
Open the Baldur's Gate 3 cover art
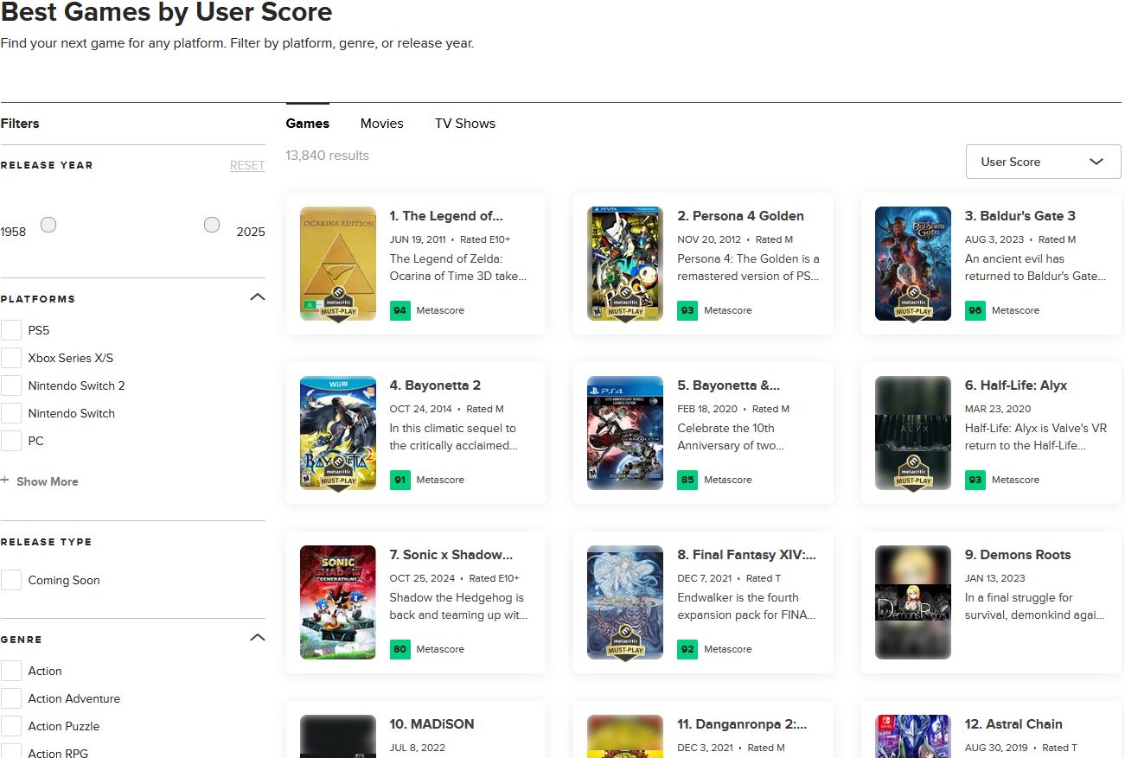[913, 264]
